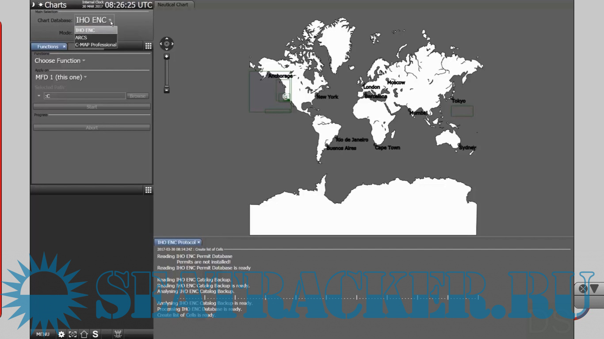The width and height of the screenshot is (604, 339).
Task: Select ARCS from the Chart Database list
Action: pyautogui.click(x=81, y=38)
